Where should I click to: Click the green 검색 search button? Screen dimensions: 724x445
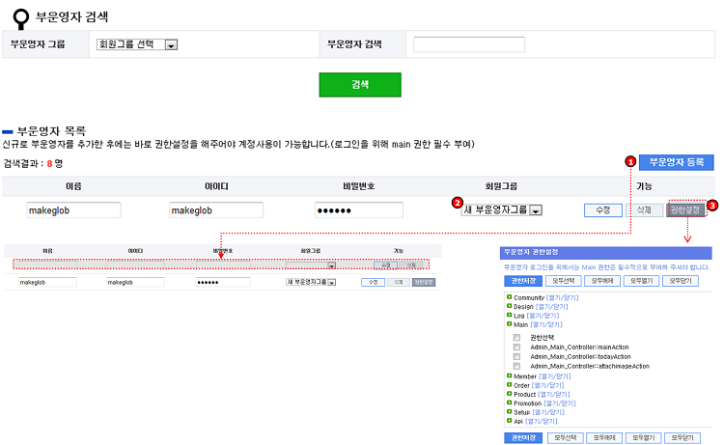[359, 85]
